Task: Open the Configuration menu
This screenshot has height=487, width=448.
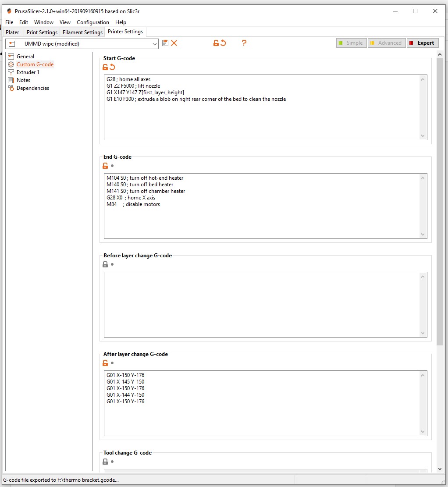Action: 93,22
